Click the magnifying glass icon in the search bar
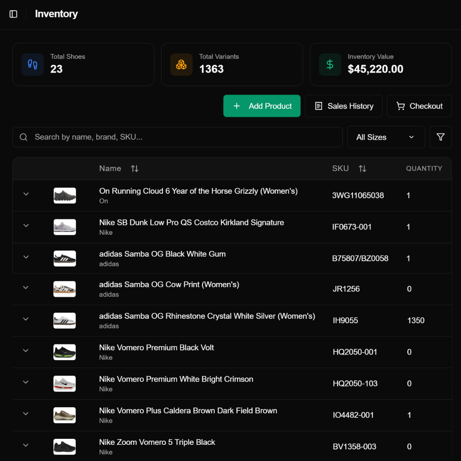 (23, 137)
